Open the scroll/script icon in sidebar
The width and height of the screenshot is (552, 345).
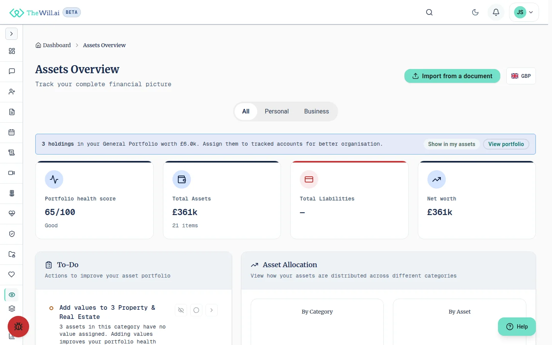pyautogui.click(x=12, y=153)
